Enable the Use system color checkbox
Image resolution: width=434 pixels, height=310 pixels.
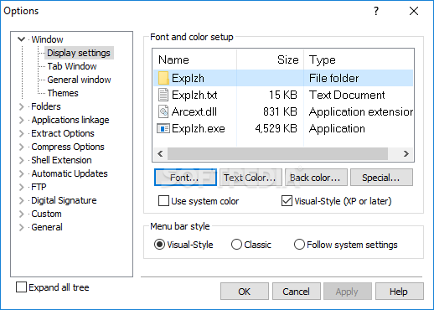pyautogui.click(x=163, y=201)
